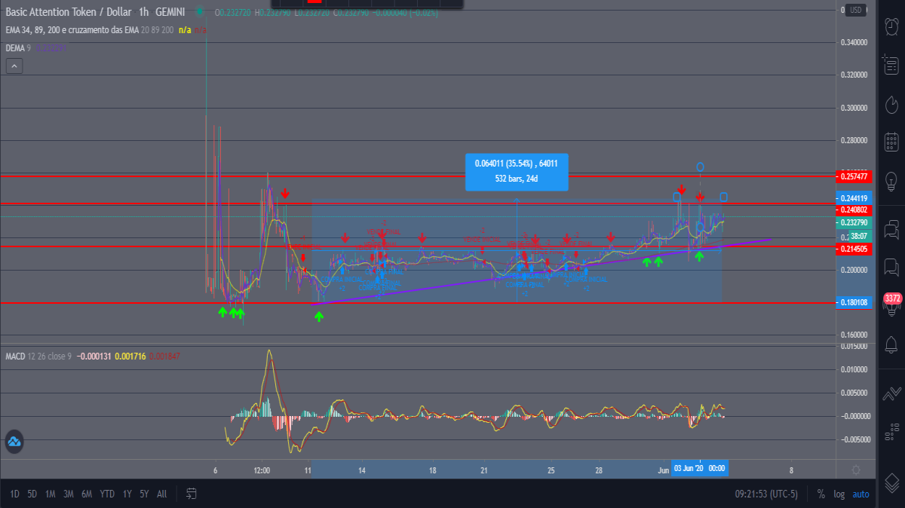Open the USD currency selector
905x508 pixels.
click(x=855, y=10)
